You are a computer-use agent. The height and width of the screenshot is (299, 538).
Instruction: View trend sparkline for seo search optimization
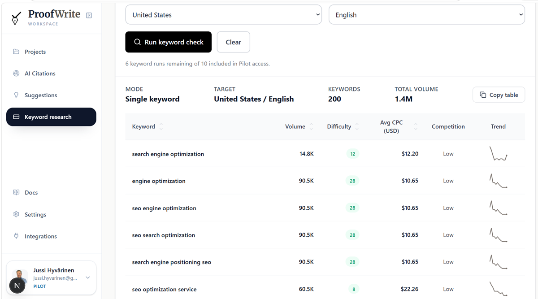click(498, 235)
